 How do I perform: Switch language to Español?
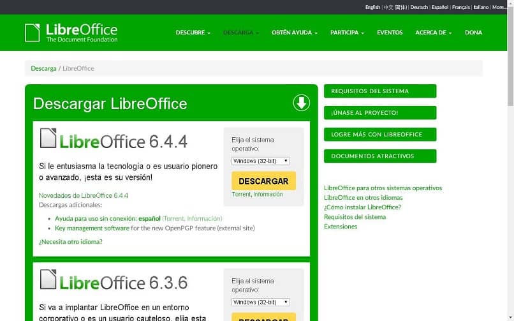(440, 7)
